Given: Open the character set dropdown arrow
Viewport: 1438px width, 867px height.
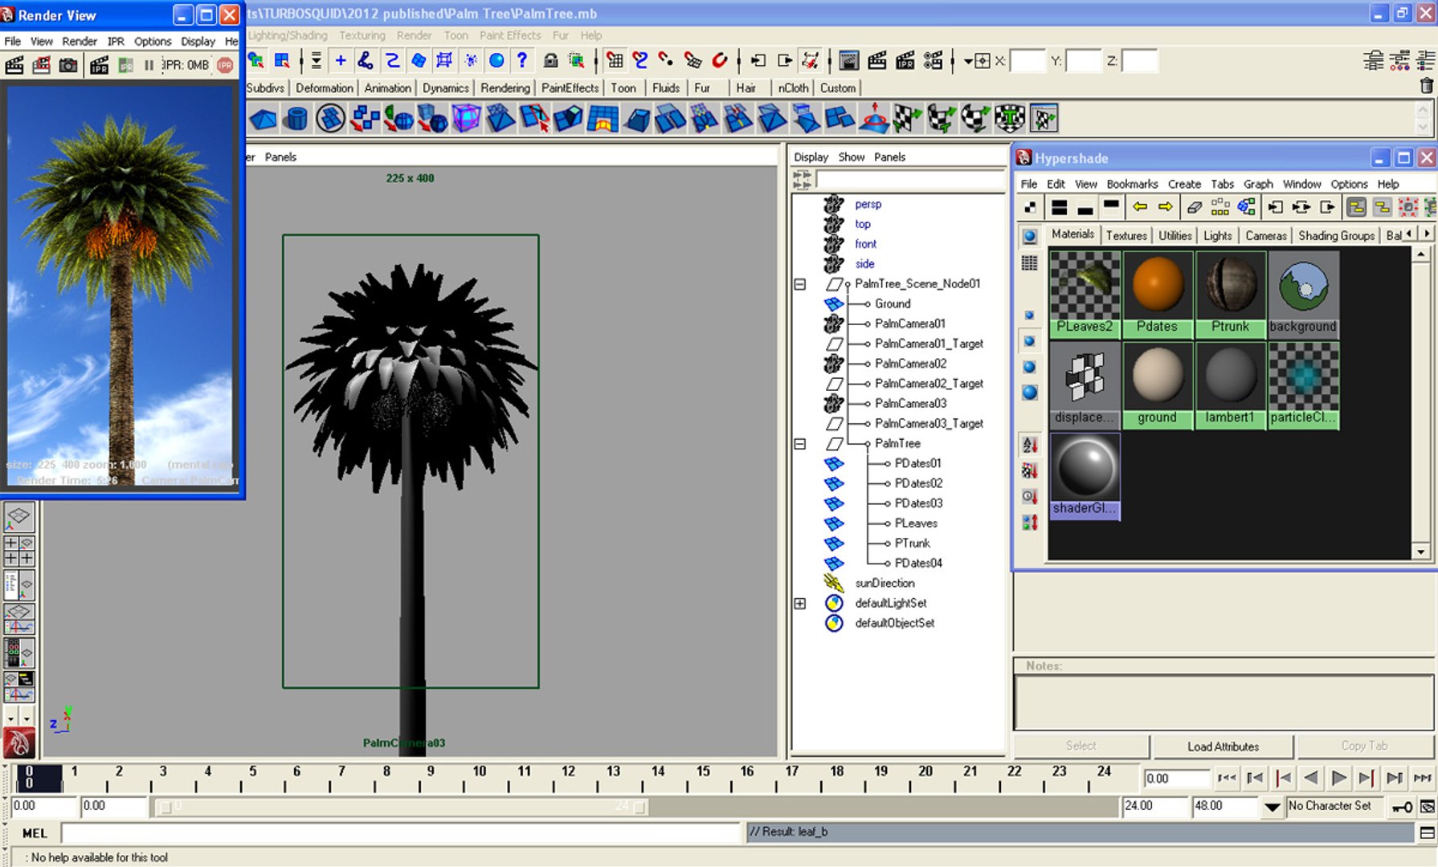Looking at the screenshot, I should (1273, 807).
